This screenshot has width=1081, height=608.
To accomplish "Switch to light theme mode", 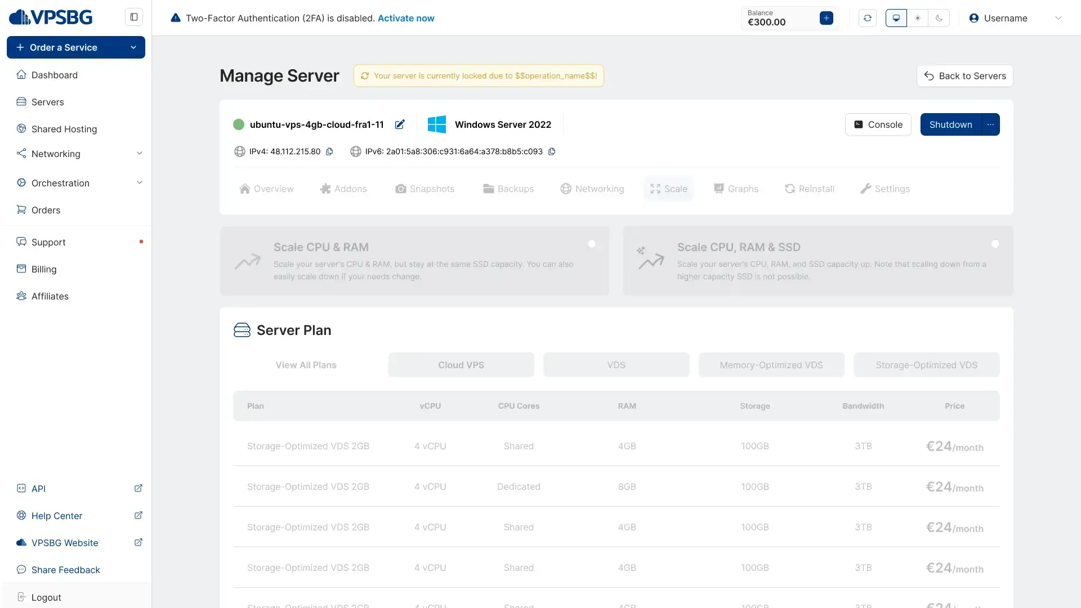I will (x=918, y=18).
